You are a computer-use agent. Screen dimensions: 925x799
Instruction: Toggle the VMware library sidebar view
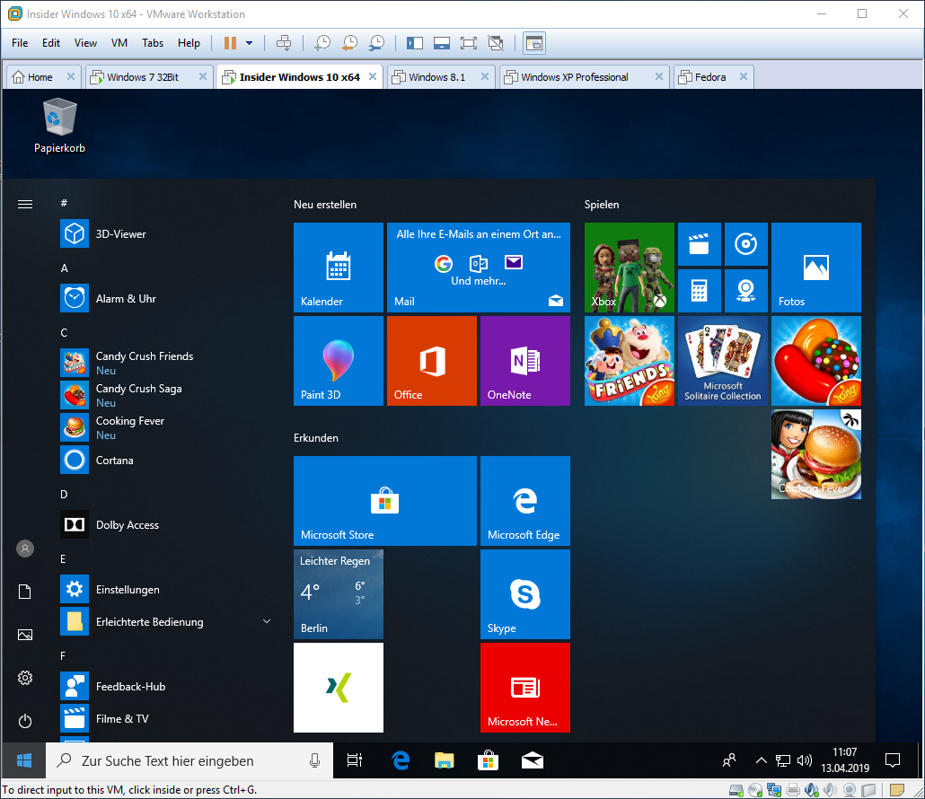tap(414, 43)
